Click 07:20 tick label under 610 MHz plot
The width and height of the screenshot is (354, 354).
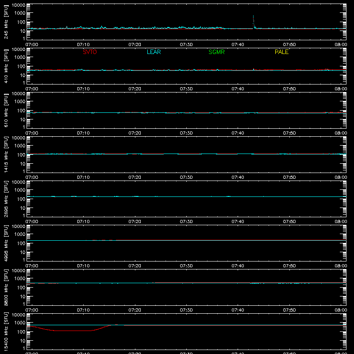click(x=135, y=133)
